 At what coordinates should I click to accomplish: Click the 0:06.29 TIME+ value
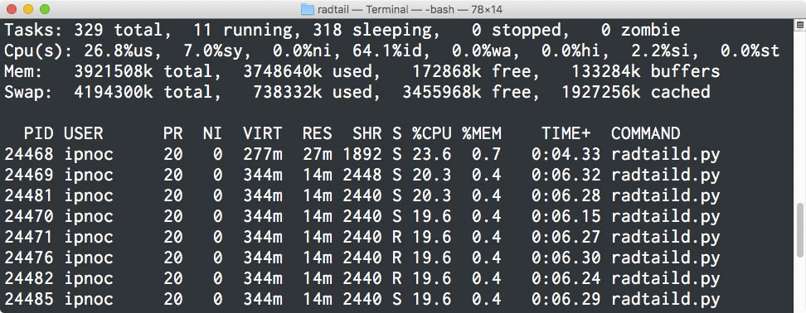tap(566, 299)
